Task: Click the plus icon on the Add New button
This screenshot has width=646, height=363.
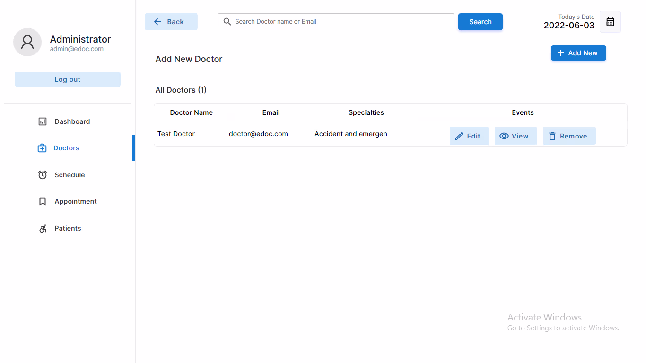Action: (x=561, y=53)
